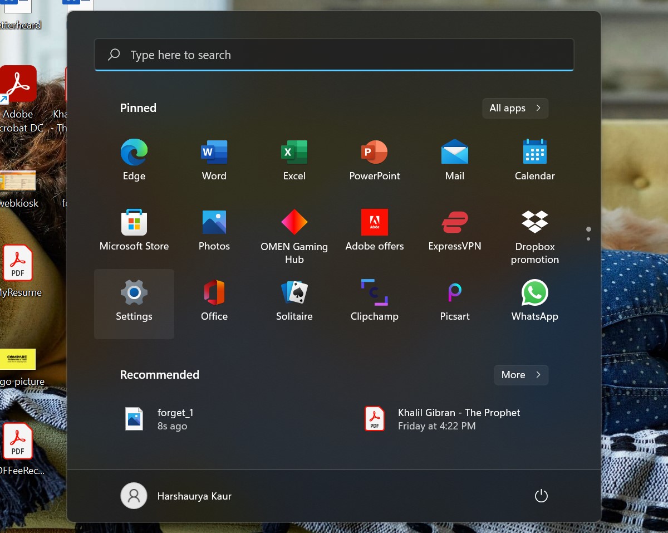Click the Type here to search box
This screenshot has height=533, width=668.
click(x=334, y=55)
